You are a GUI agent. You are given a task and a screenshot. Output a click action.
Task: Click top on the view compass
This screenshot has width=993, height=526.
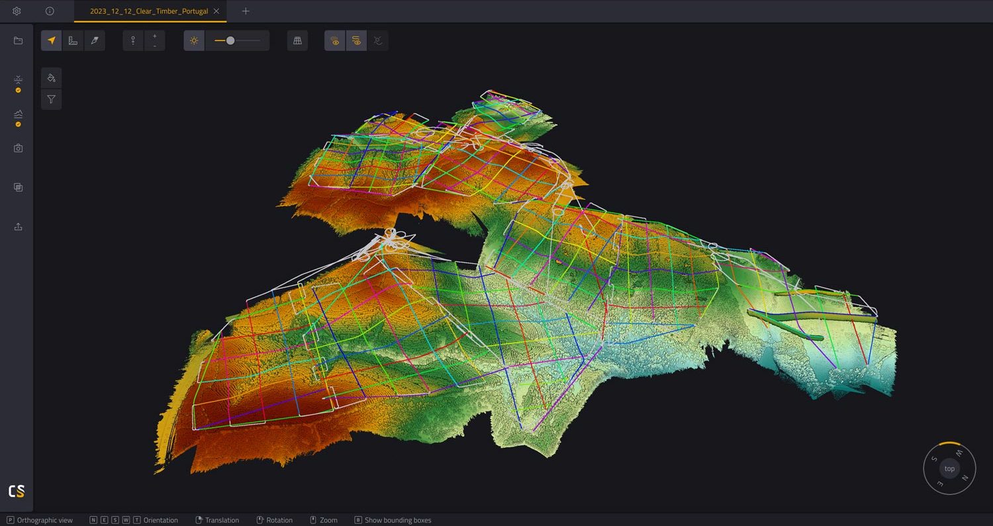pyautogui.click(x=949, y=468)
